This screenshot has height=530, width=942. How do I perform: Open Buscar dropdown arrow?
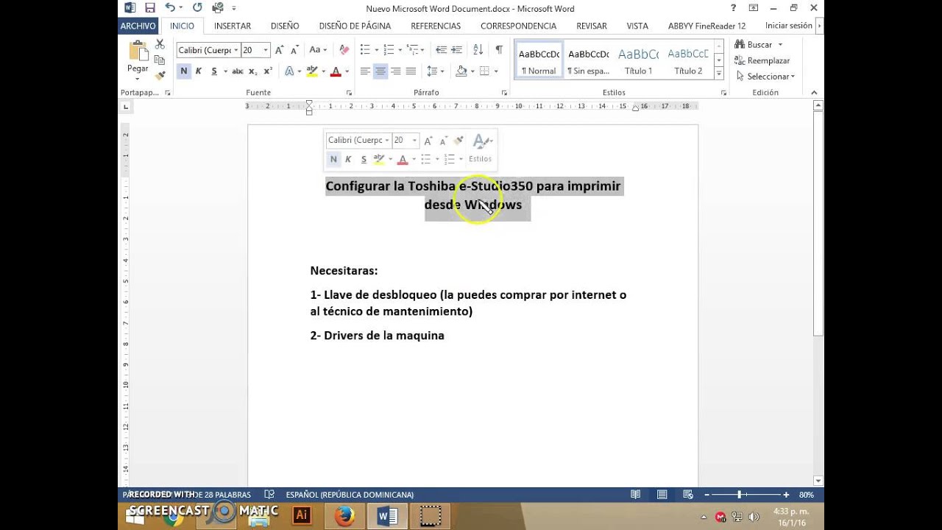[x=780, y=45]
